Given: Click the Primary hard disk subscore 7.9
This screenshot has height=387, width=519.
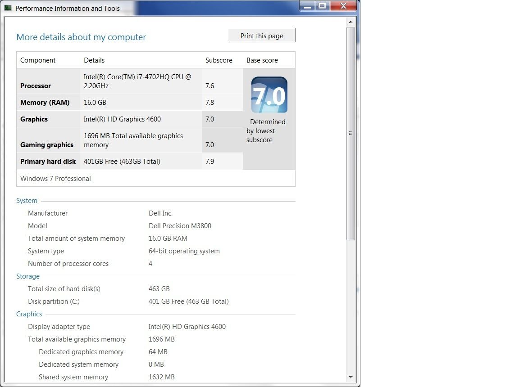Looking at the screenshot, I should (x=209, y=161).
